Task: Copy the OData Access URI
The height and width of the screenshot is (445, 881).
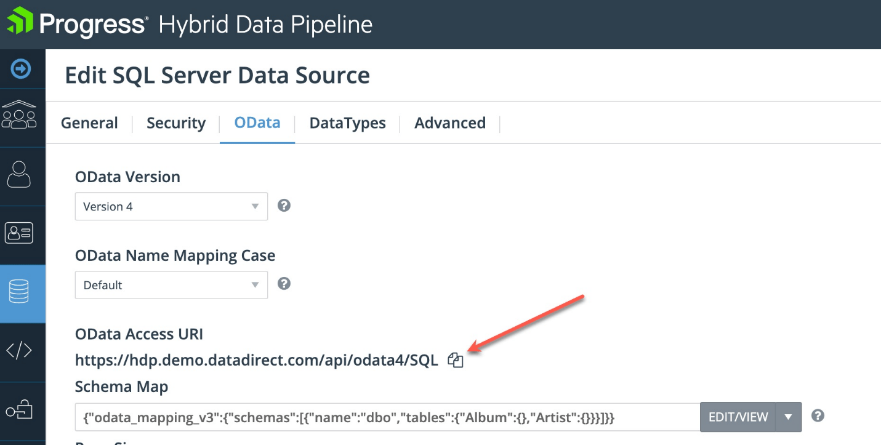Action: pyautogui.click(x=456, y=361)
